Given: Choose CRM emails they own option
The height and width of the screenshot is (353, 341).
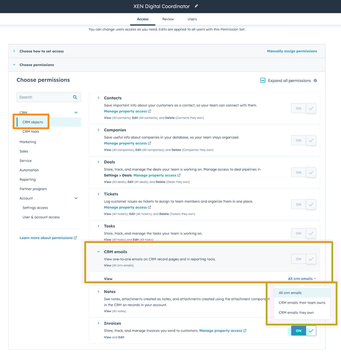Looking at the screenshot, I should point(302,312).
